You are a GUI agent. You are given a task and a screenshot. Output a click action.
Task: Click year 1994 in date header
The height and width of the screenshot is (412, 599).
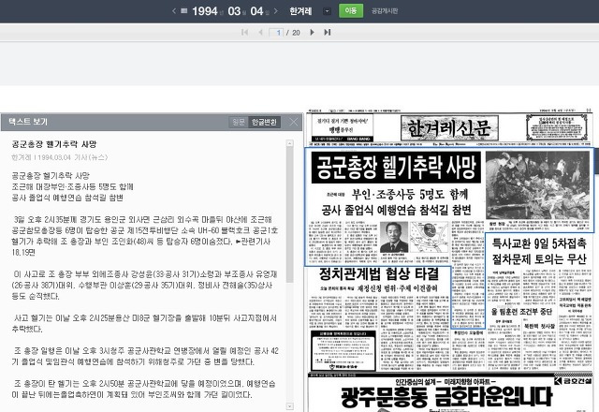click(x=205, y=11)
